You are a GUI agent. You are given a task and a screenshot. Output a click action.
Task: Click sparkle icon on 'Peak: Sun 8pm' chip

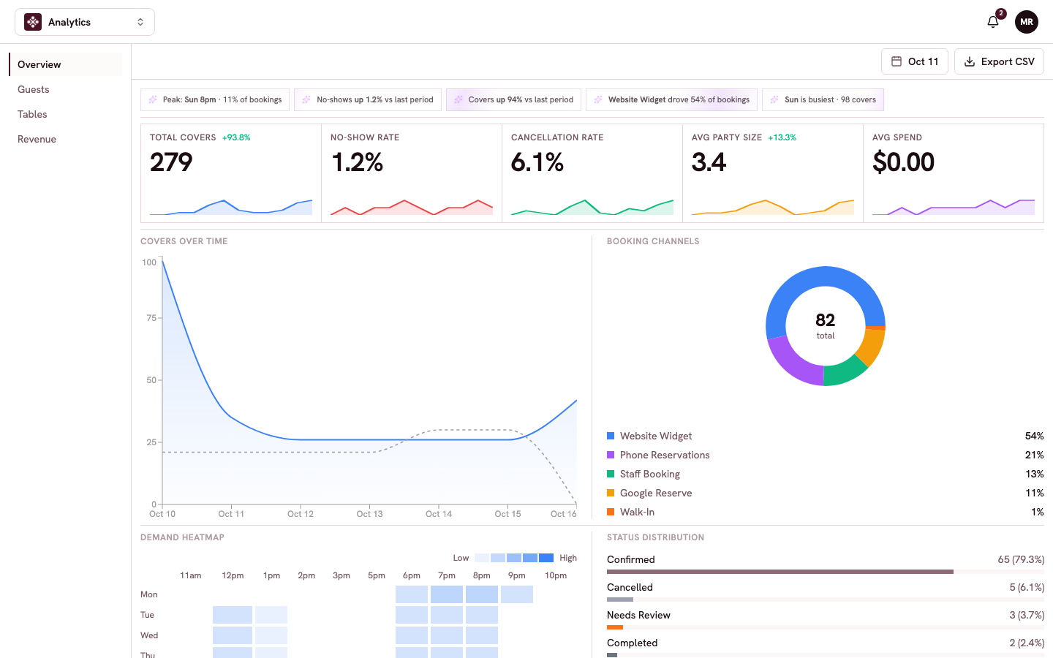coord(153,99)
